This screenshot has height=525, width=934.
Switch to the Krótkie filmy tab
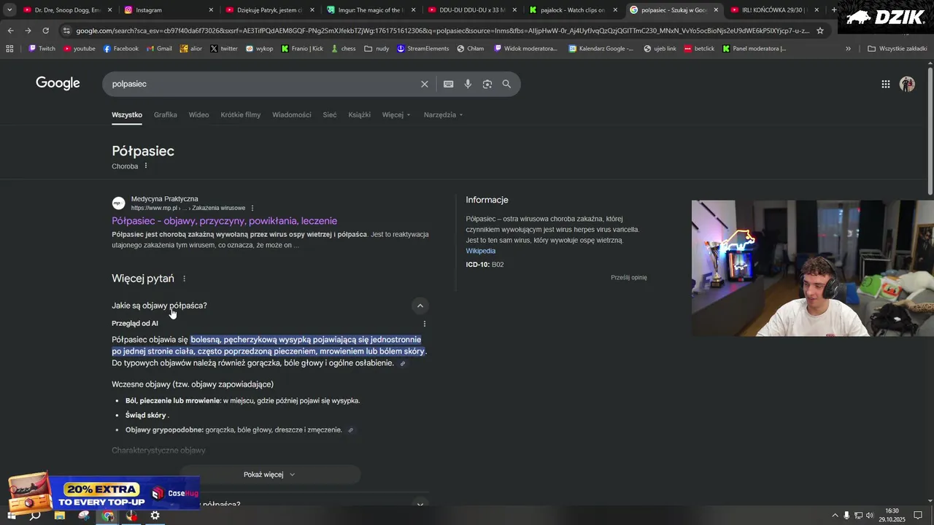click(241, 114)
